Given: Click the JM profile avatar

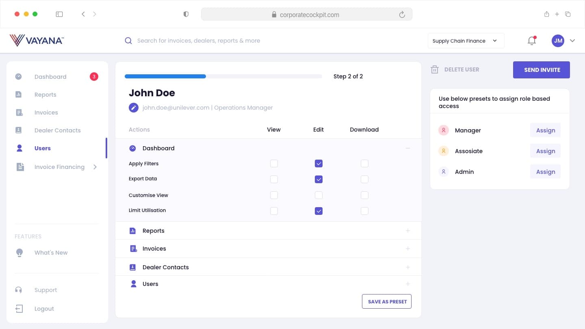Looking at the screenshot, I should pos(558,41).
